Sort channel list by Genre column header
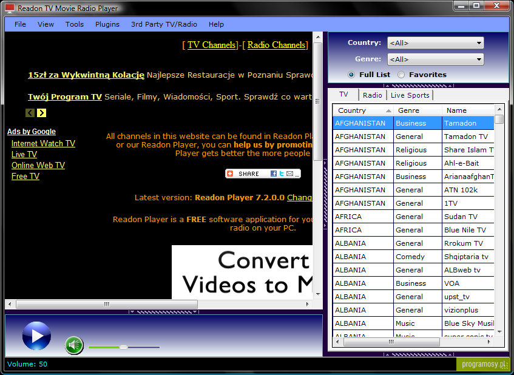This screenshot has width=514, height=375. 418,110
